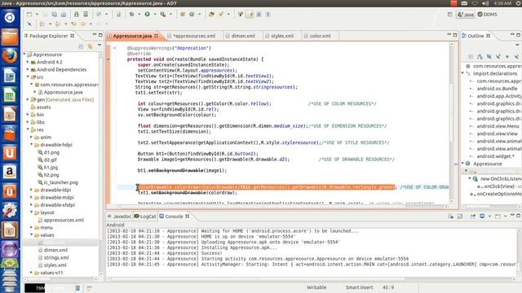Click the External Tools run icon
This screenshot has width=522, height=293.
[163, 15]
